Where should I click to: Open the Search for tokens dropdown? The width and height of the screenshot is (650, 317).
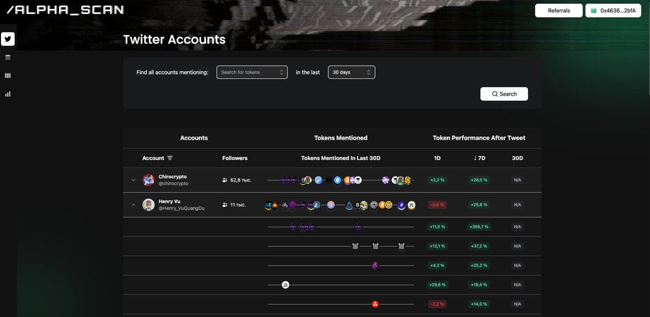point(252,72)
